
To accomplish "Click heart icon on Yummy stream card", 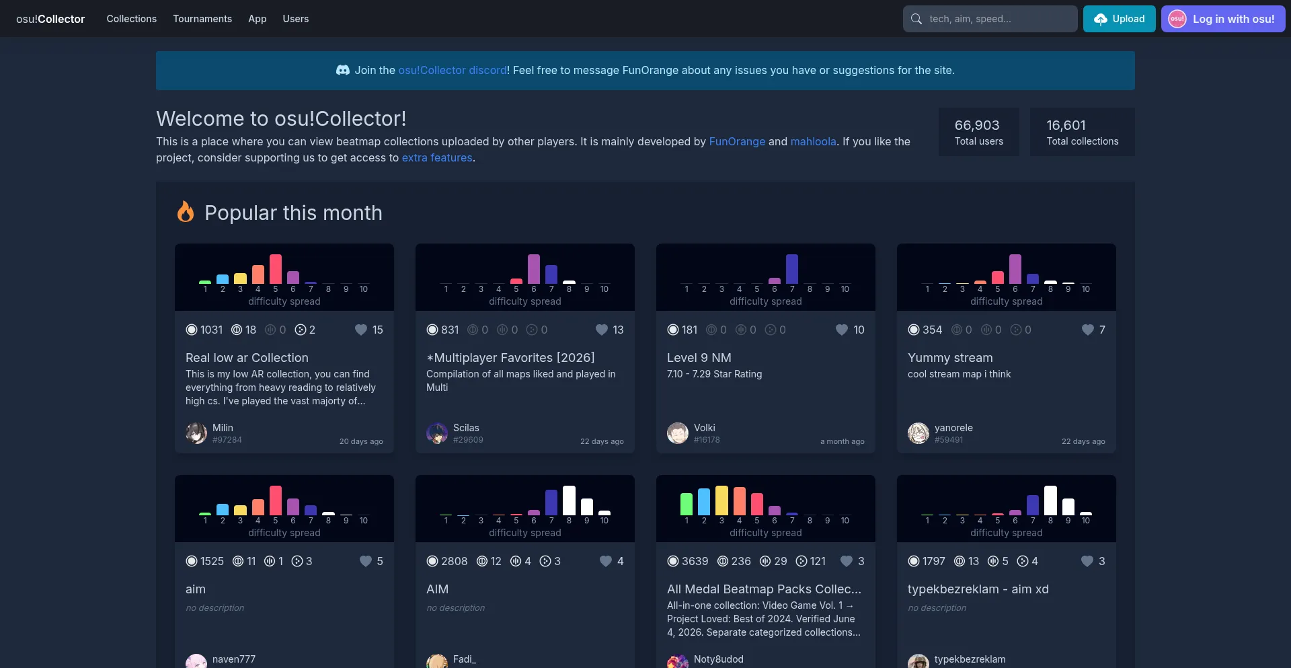I will tap(1088, 330).
